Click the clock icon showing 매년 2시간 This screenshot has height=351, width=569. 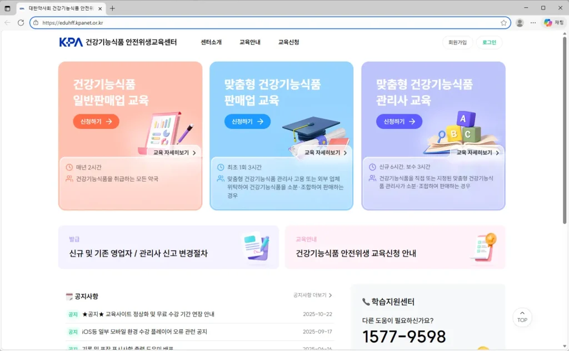tap(69, 167)
